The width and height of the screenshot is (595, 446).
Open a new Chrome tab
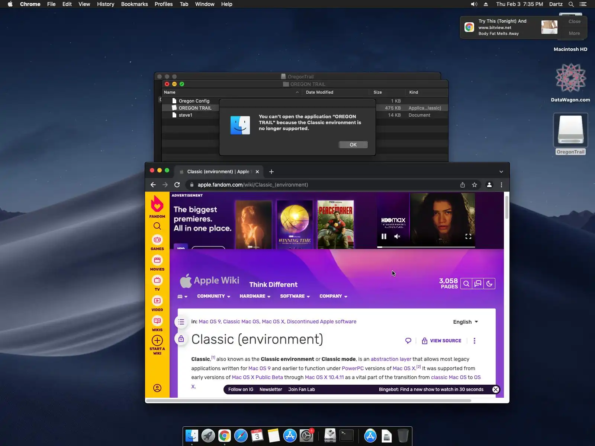[x=271, y=172]
